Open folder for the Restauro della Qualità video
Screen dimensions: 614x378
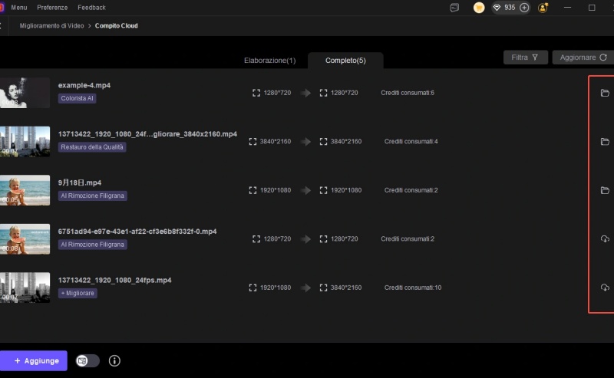605,141
